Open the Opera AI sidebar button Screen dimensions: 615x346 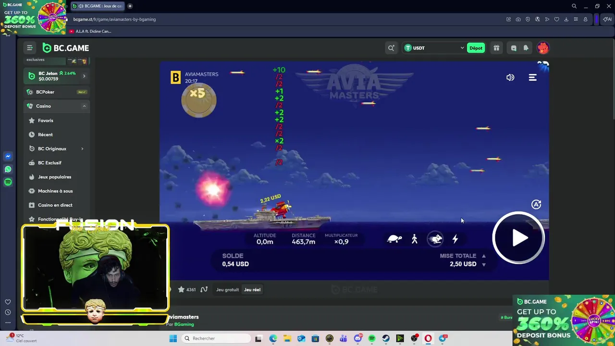[607, 19]
